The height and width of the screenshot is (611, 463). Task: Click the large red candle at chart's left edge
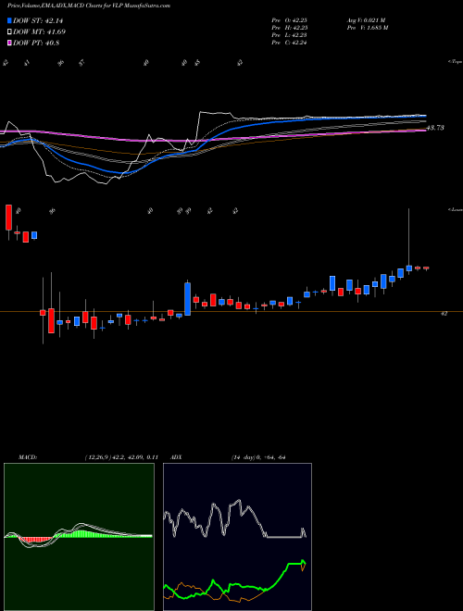tap(8, 217)
